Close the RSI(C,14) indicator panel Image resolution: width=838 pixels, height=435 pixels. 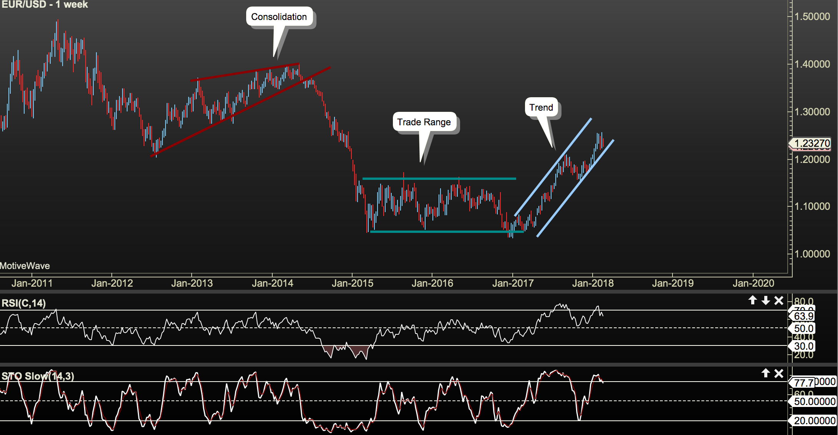[x=778, y=300]
